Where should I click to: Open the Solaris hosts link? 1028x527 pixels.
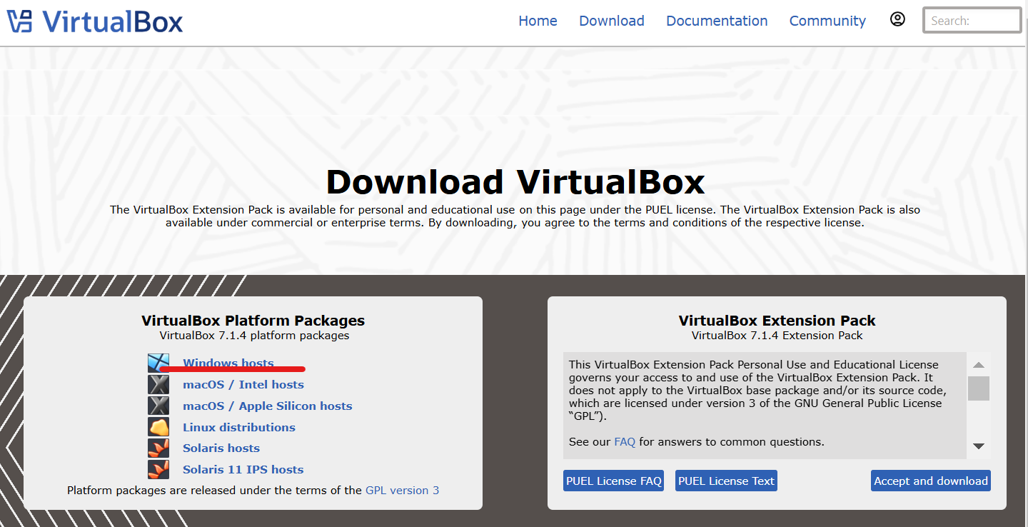tap(221, 448)
